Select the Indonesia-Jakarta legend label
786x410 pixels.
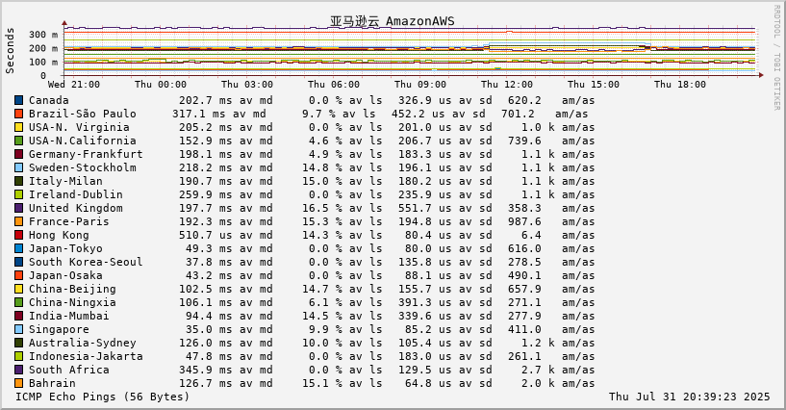[x=86, y=356]
